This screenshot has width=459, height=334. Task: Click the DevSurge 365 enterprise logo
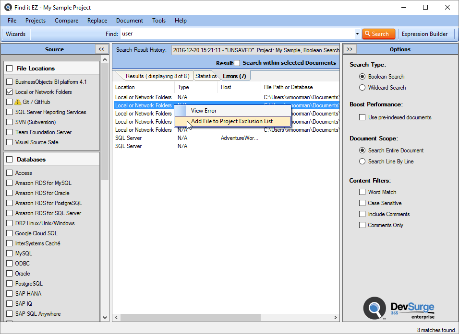[399, 309]
